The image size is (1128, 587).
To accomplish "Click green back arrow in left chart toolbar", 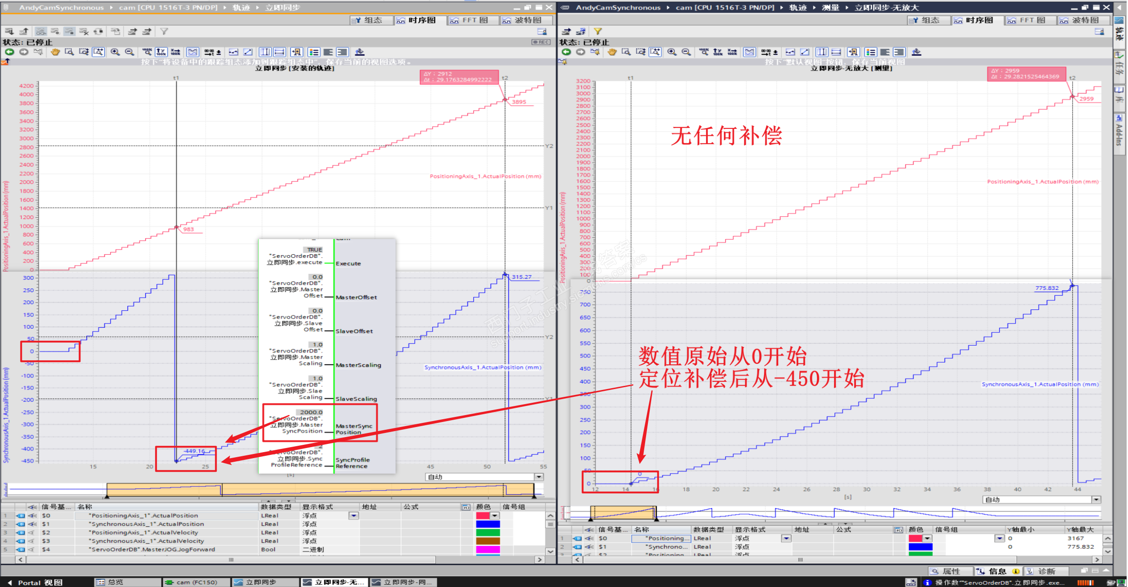I will coord(9,52).
